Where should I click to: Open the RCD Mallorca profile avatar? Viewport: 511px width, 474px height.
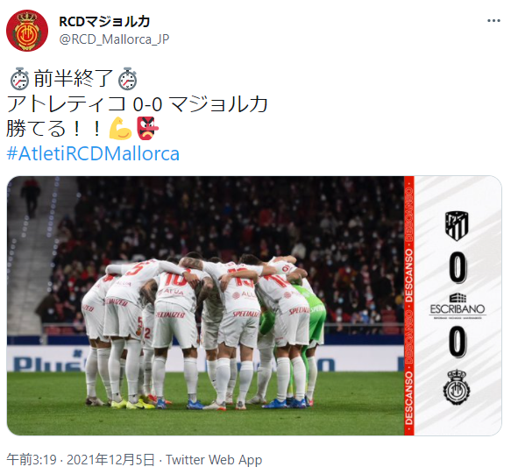click(x=27, y=31)
